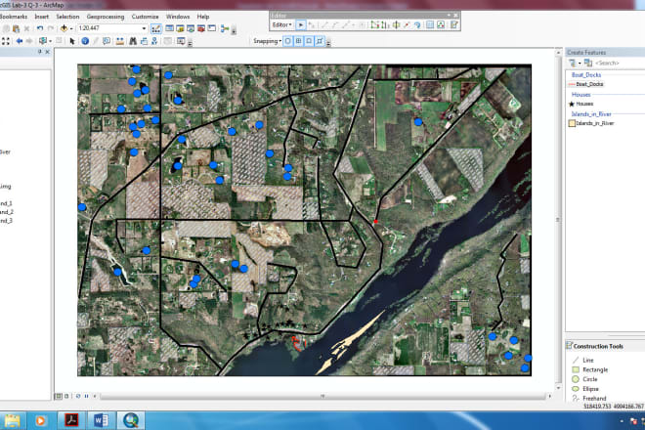
Task: Select the Edit Tool arrow in Editor toolbar
Action: [x=301, y=25]
